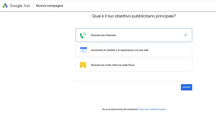Click the blue checkmark on selected goal

(186, 35)
